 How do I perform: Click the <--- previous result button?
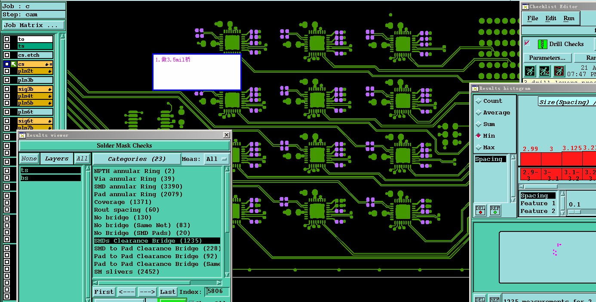(127, 292)
